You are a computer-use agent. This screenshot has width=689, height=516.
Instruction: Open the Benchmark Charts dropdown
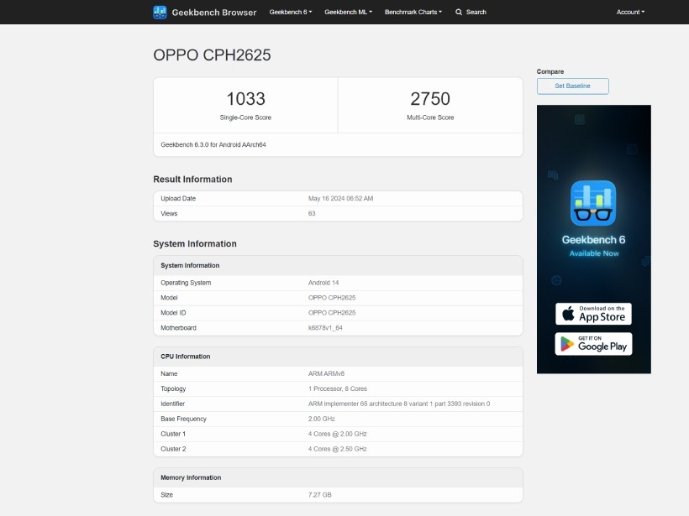pyautogui.click(x=413, y=13)
